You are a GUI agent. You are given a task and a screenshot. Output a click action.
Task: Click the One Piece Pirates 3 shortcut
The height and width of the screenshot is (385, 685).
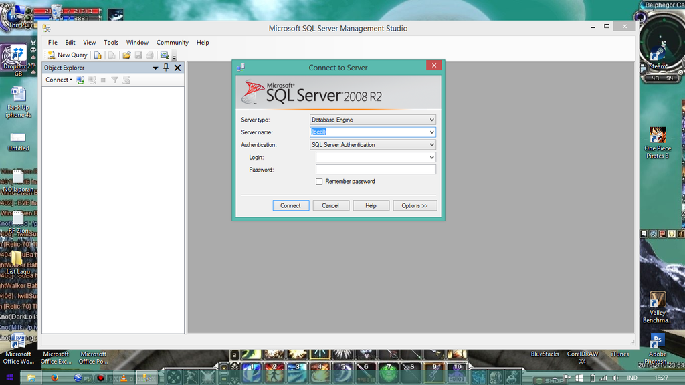(x=658, y=143)
